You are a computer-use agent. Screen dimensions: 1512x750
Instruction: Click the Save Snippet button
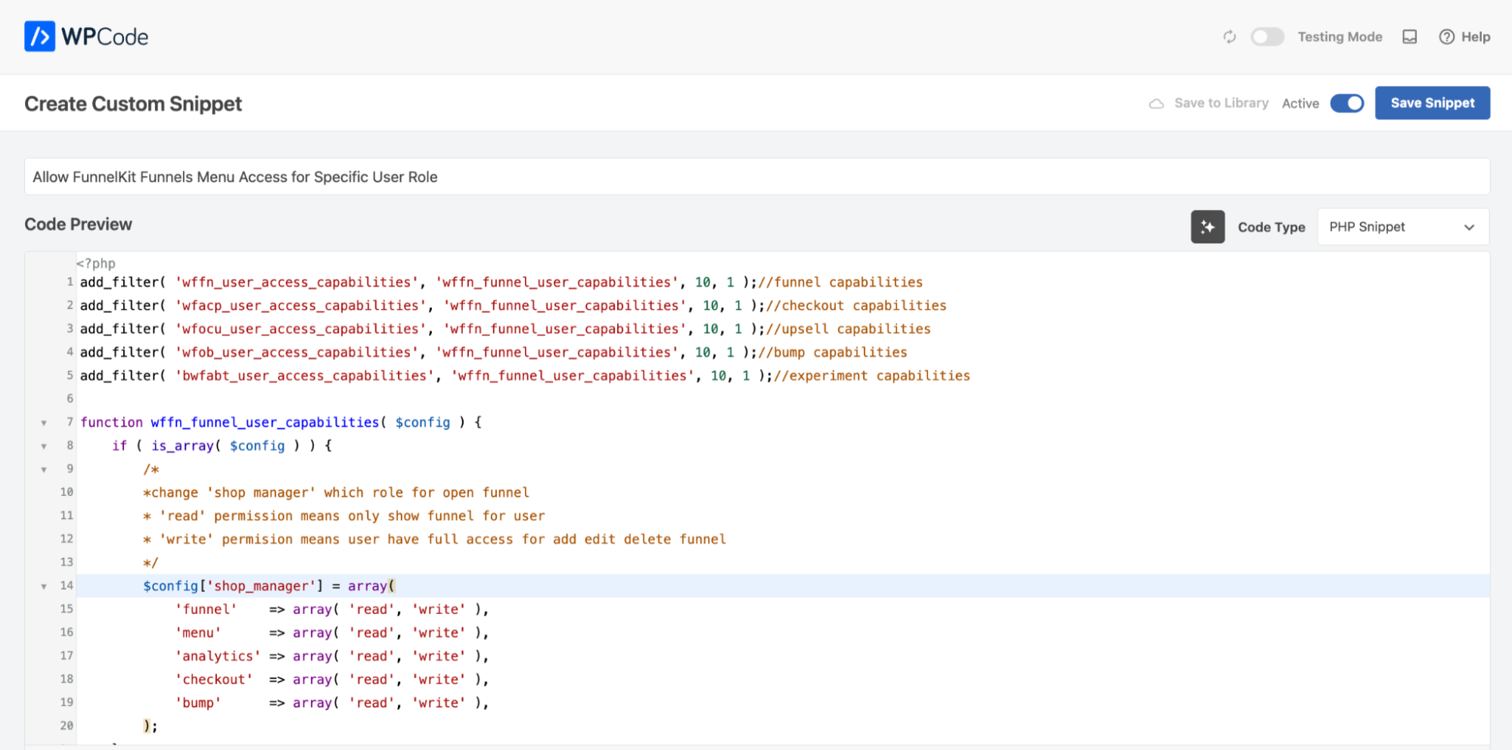(1432, 103)
